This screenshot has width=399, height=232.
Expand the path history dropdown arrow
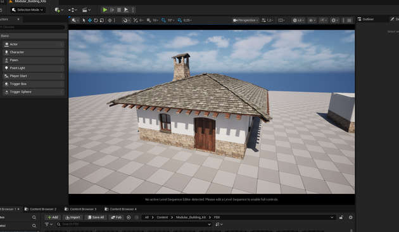coord(332,217)
